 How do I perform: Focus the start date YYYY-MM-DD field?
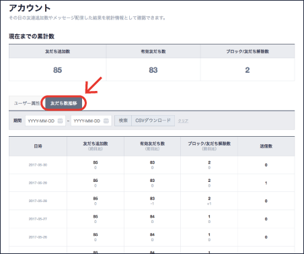pos(45,121)
